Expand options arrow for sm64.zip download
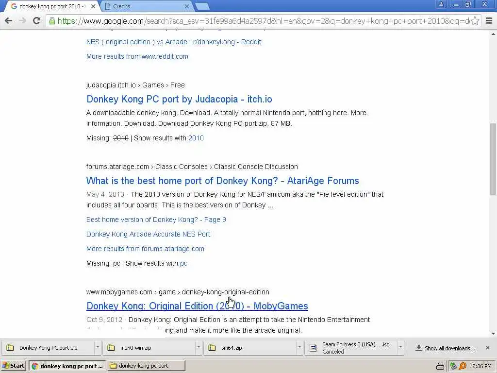 299,348
